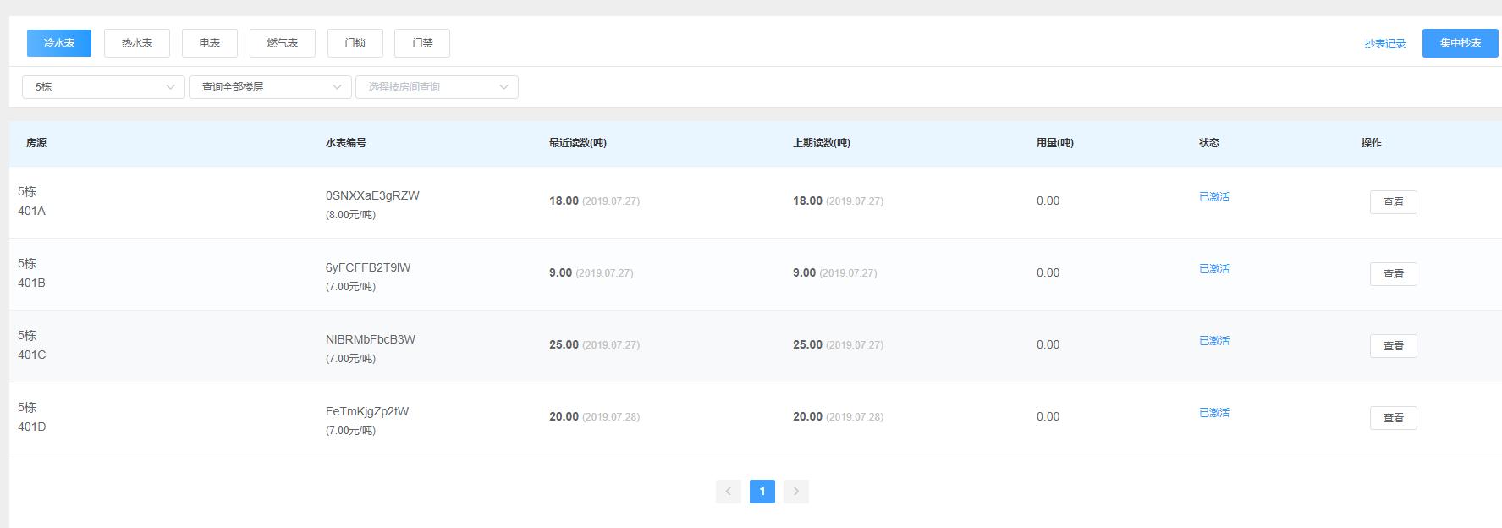This screenshot has height=528, width=1502.
Task: Click latest reading 25.00 for 401C
Action: pos(564,344)
